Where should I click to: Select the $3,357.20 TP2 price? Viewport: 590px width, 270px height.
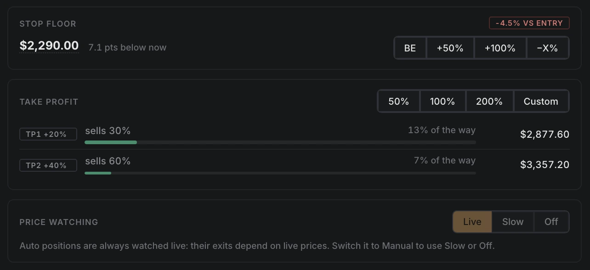(545, 164)
